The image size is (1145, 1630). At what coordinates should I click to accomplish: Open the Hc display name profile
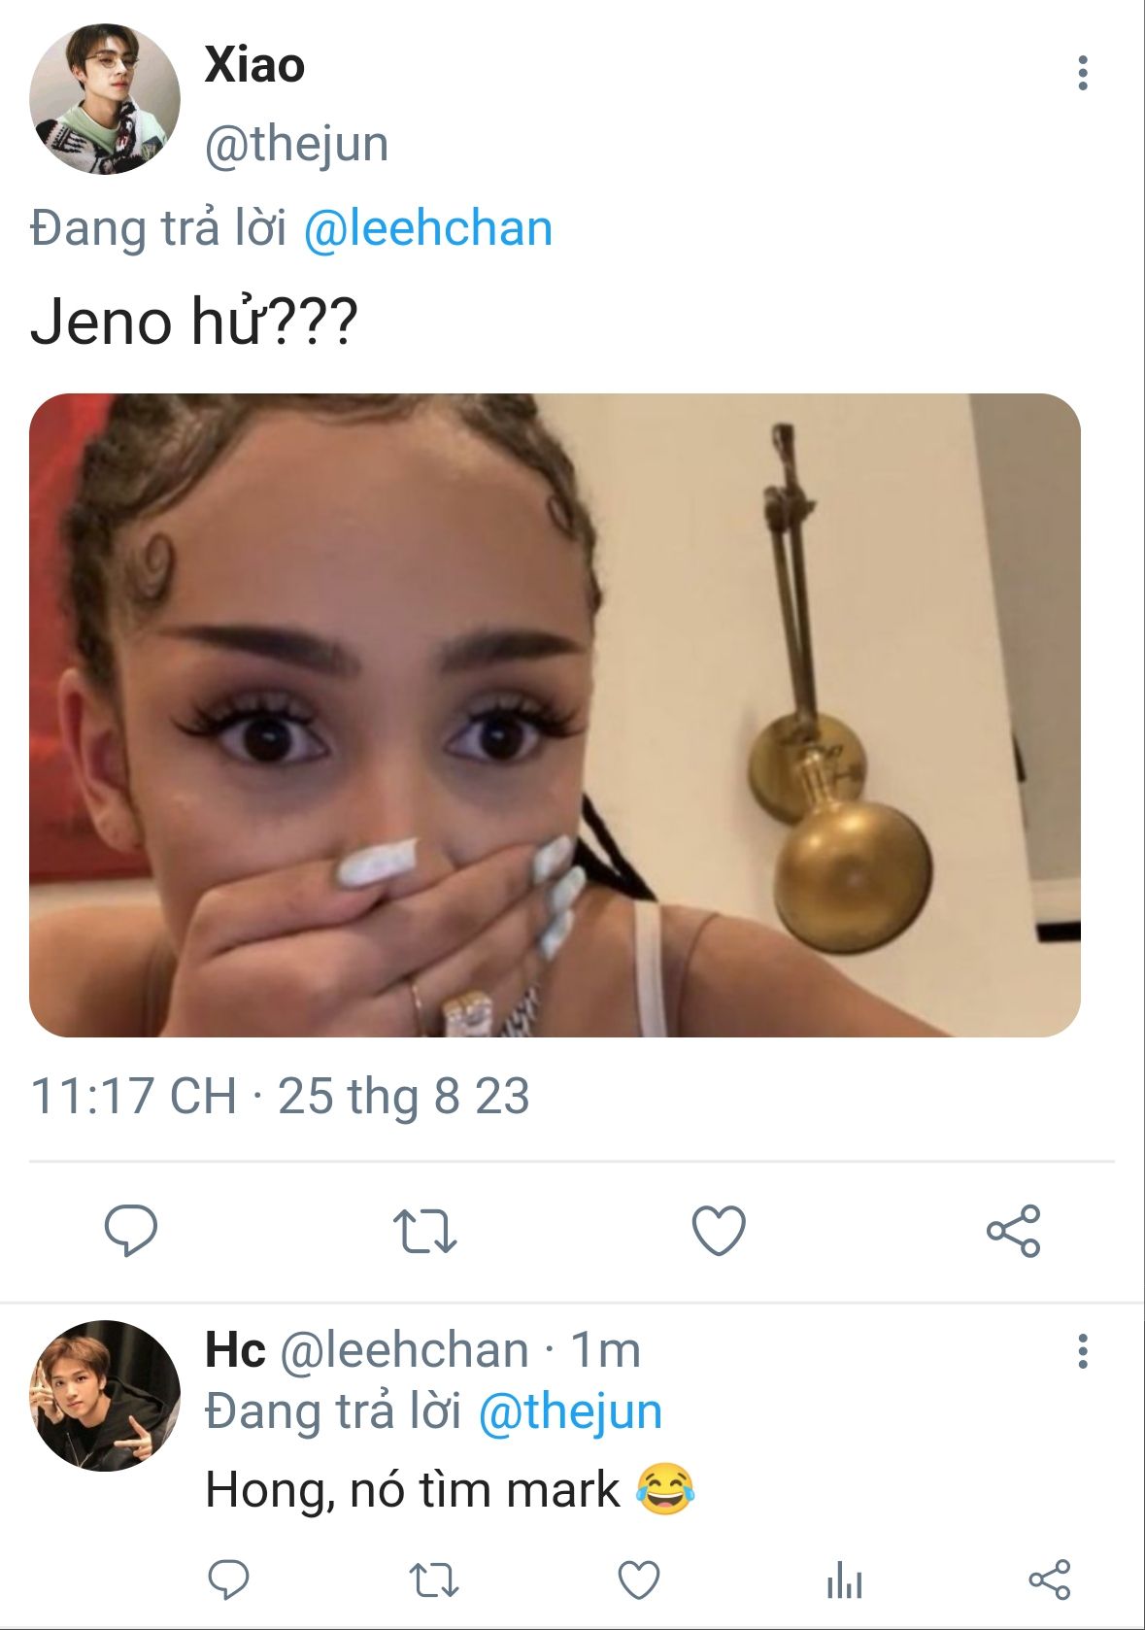(235, 1350)
